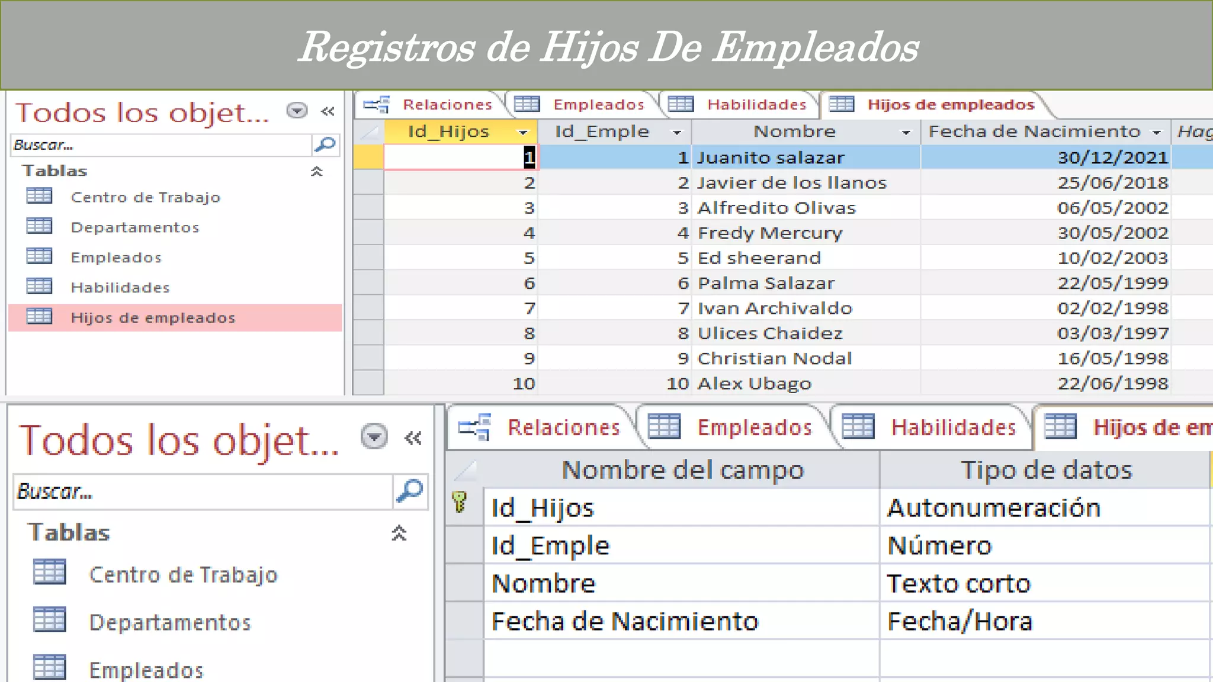The width and height of the screenshot is (1213, 682).
Task: Collapse the Tablas group in lower pane
Action: pos(399,533)
